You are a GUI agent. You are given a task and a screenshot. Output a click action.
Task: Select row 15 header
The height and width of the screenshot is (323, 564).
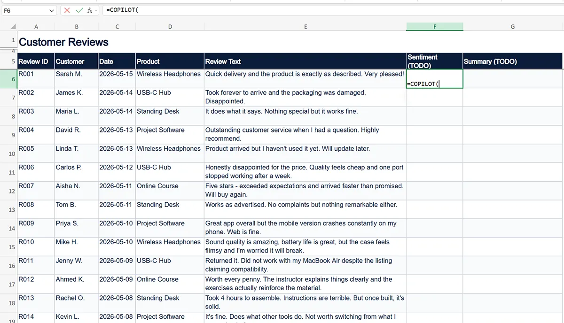click(9, 247)
